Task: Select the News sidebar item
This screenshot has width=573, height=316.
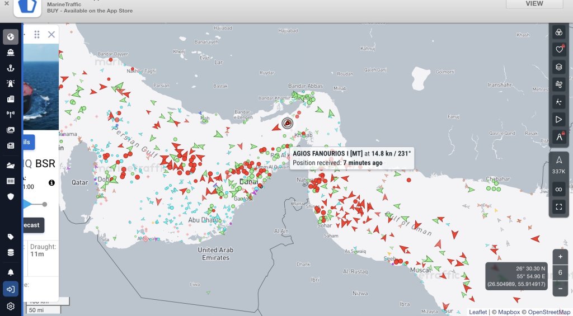Action: 11,145
